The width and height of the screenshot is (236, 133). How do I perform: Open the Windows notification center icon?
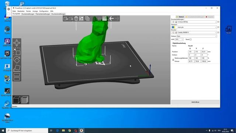232,130
